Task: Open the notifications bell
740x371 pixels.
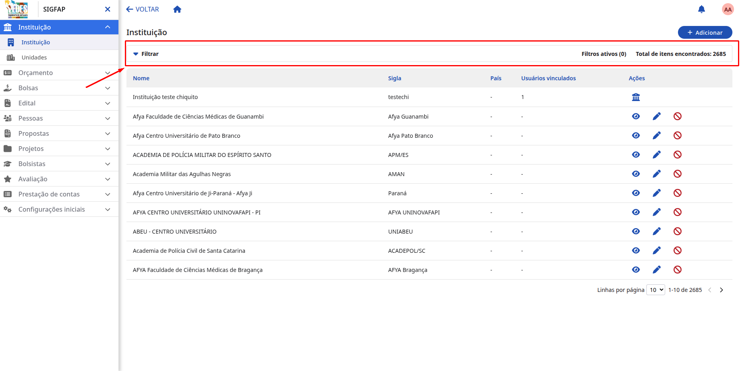Action: [701, 9]
